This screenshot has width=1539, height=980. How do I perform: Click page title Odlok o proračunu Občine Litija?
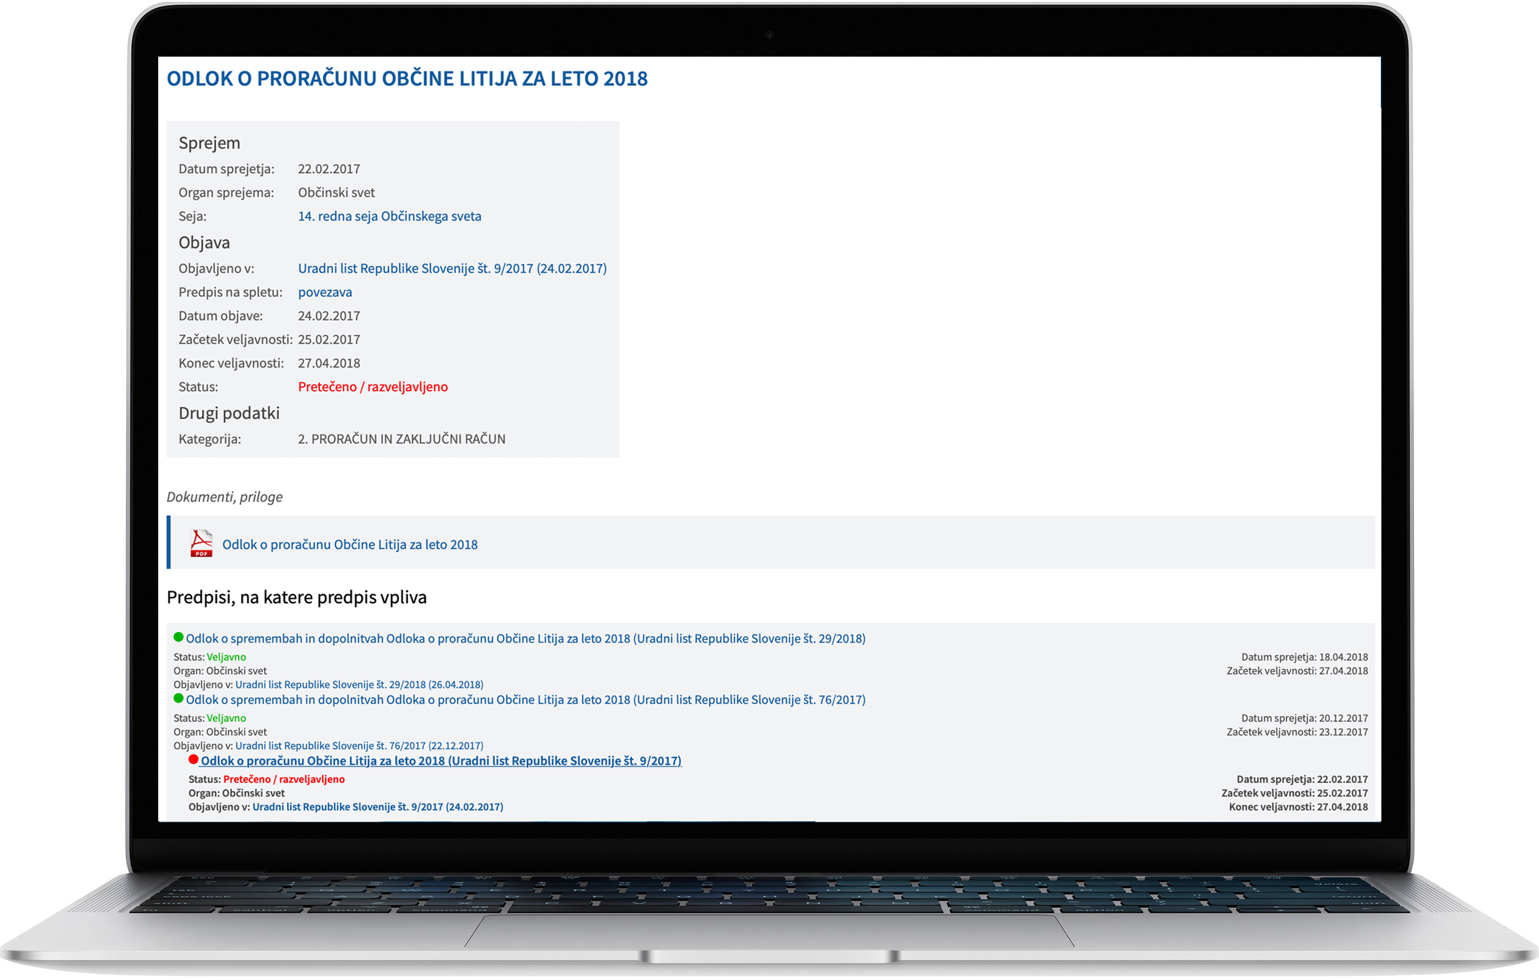click(x=407, y=79)
